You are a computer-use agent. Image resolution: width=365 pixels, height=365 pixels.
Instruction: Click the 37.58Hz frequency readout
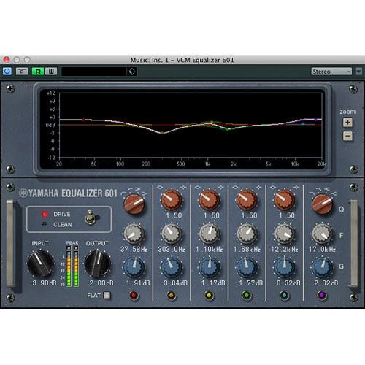(134, 250)
